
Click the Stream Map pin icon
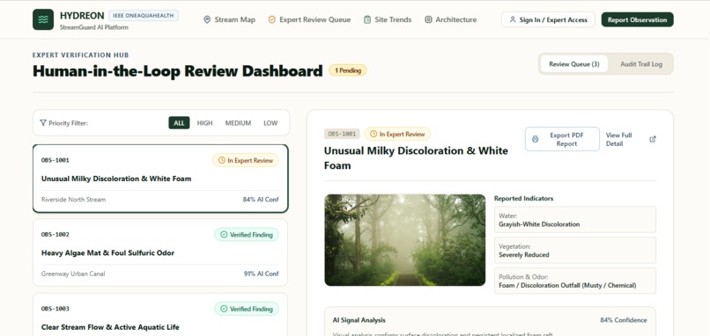coord(207,19)
